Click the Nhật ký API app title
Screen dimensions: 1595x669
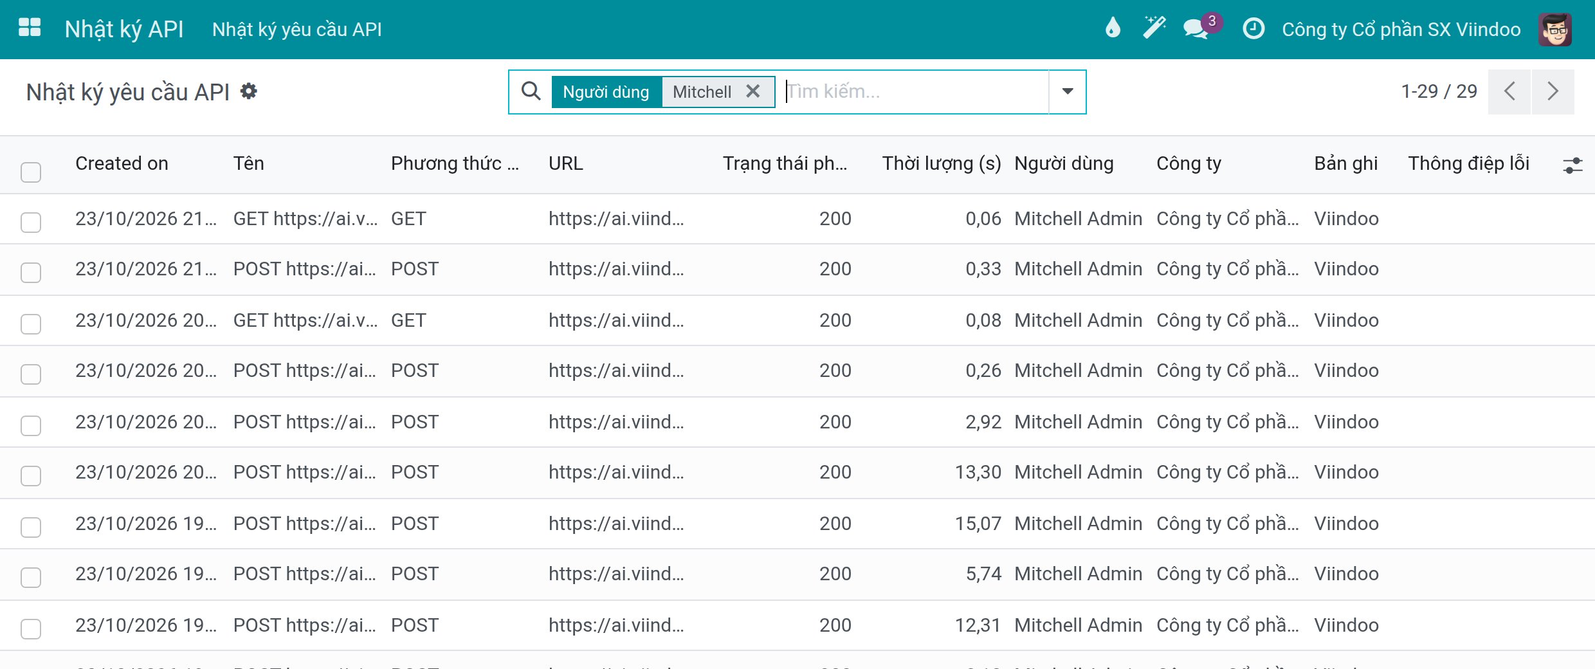click(124, 29)
